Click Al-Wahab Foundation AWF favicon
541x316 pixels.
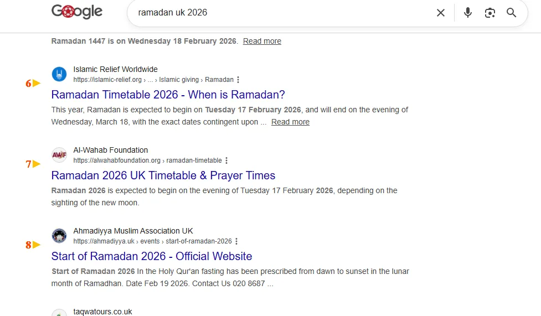pos(59,155)
